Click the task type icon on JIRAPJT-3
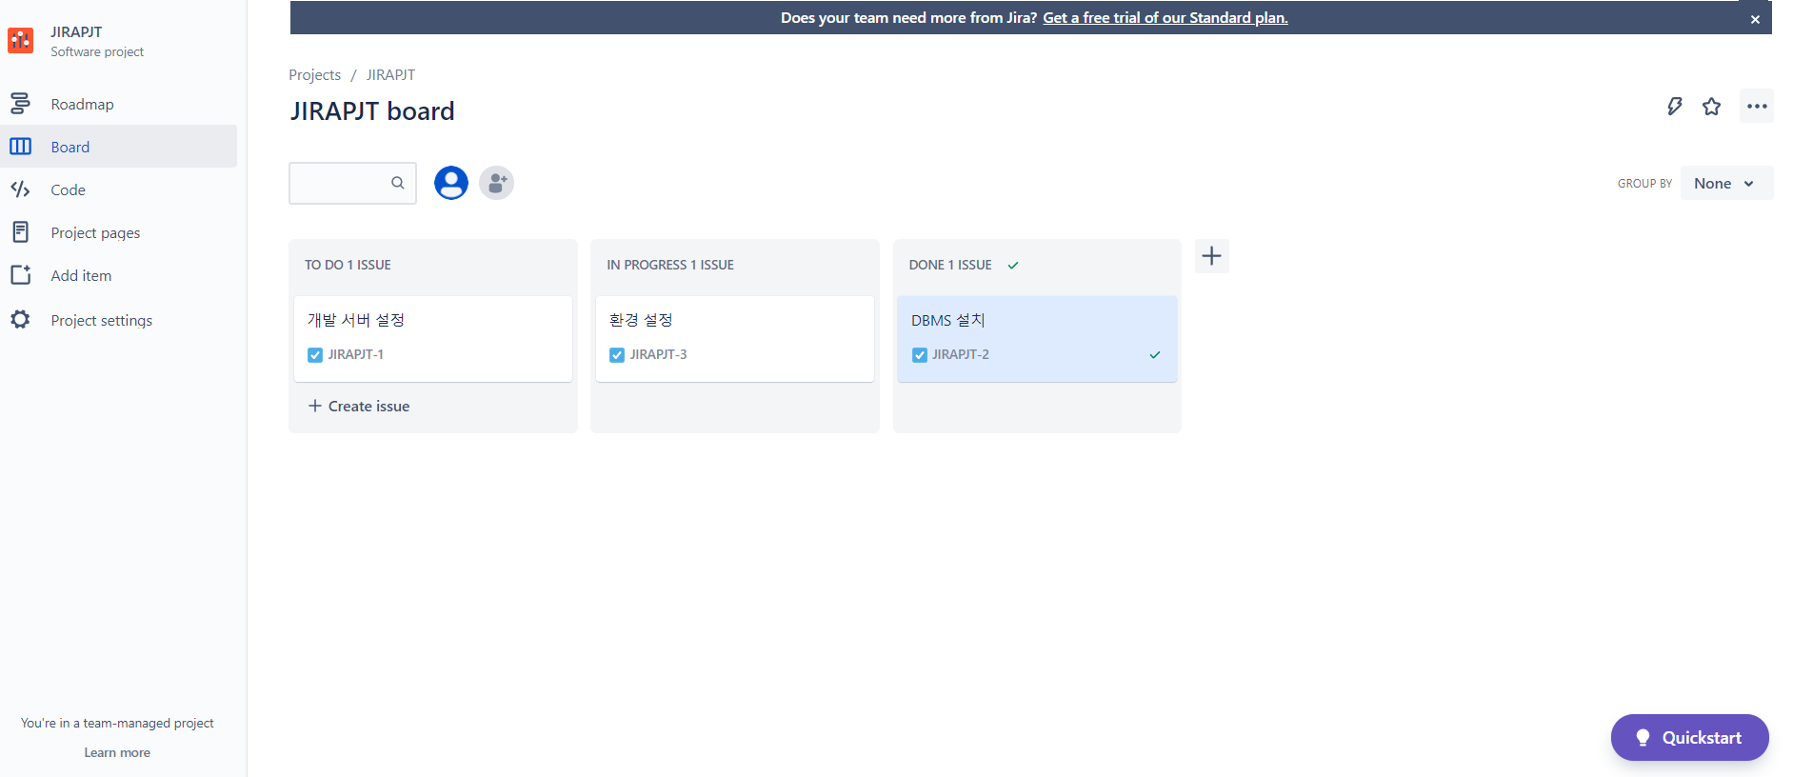The width and height of the screenshot is (1793, 777). click(617, 355)
